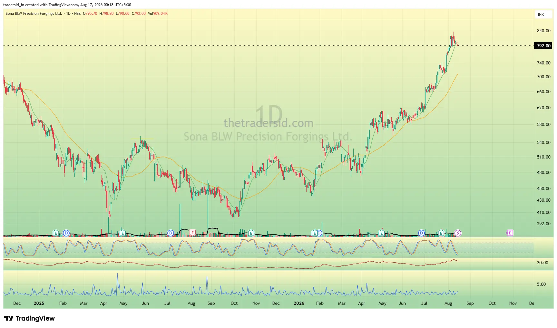The width and height of the screenshot is (557, 328).
Task: Click the 410.00 price scale label
Action: coord(543,212)
